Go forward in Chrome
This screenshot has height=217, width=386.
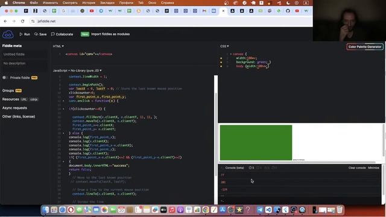(x=14, y=21)
